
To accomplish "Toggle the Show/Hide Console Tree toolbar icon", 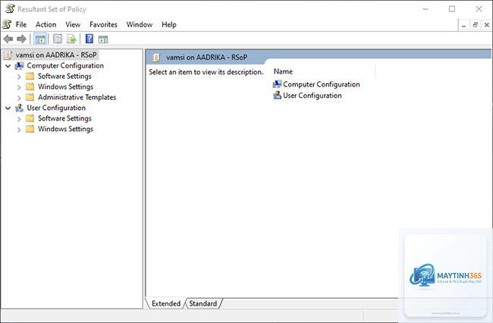I will 40,39.
